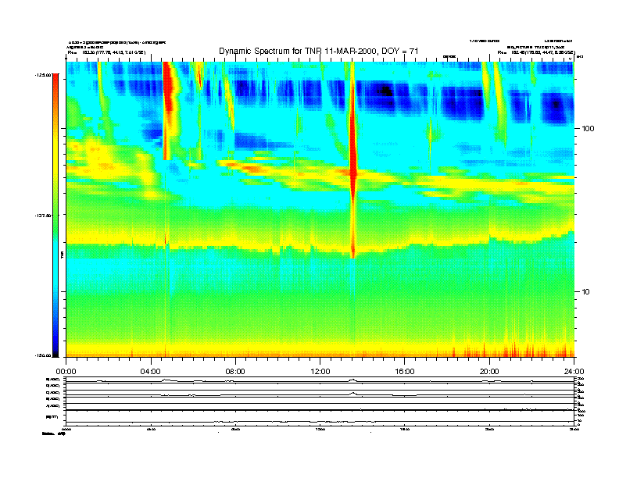Select the 20:00 time axis label
The image size is (619, 478).
pos(489,372)
